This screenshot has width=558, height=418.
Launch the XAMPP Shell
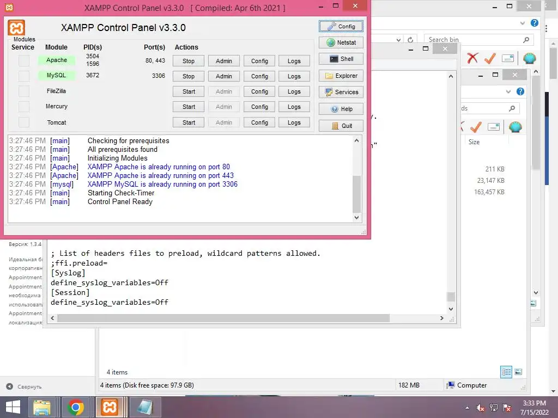[341, 59]
